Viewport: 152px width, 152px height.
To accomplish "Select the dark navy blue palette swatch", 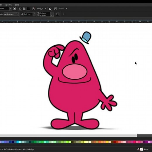I will pyautogui.click(x=13, y=142).
